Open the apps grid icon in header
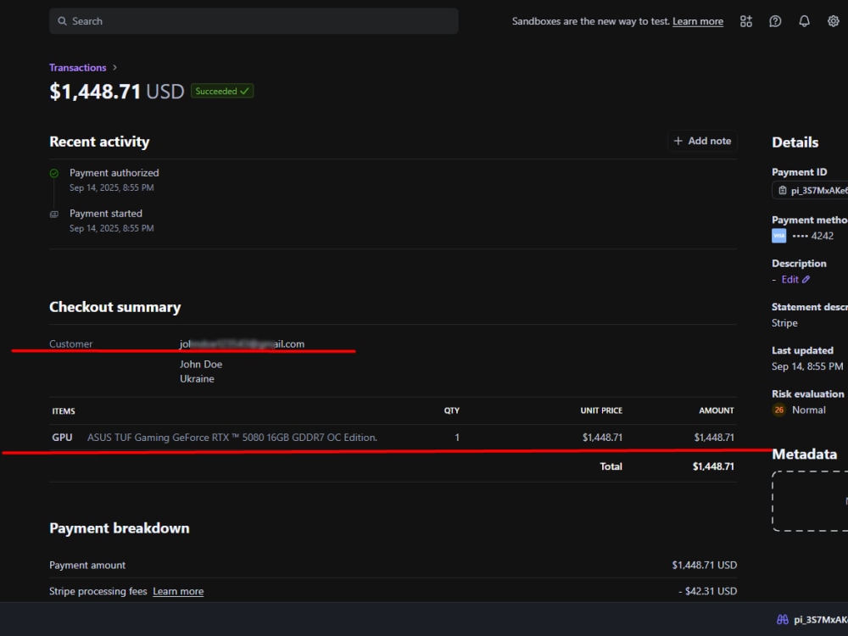848x636 pixels. tap(745, 21)
